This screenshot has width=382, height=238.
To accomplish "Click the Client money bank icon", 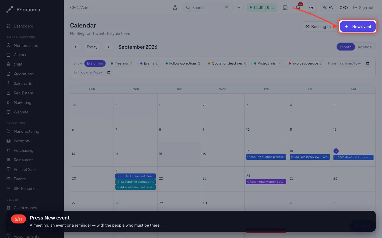I will (x=8, y=208).
